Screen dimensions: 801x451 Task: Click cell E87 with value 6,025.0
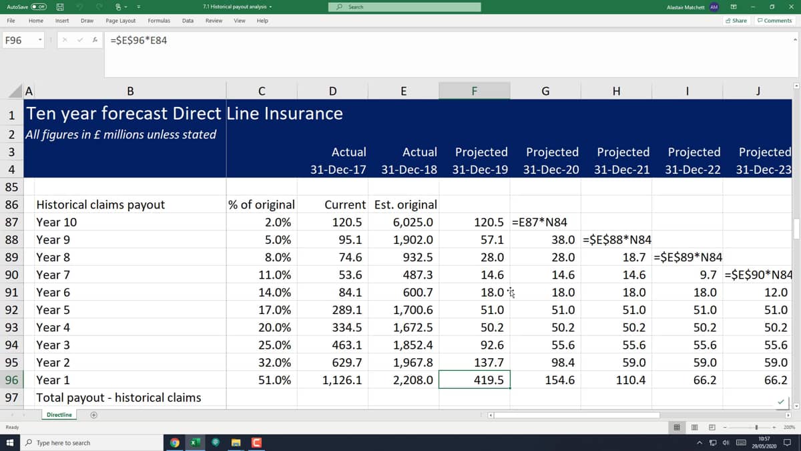coord(403,222)
